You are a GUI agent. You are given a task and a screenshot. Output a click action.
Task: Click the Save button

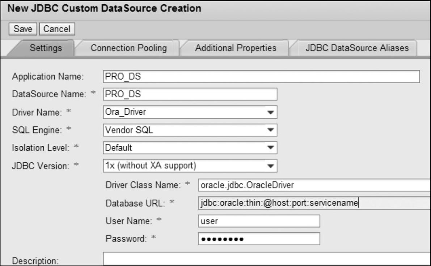pyautogui.click(x=23, y=29)
